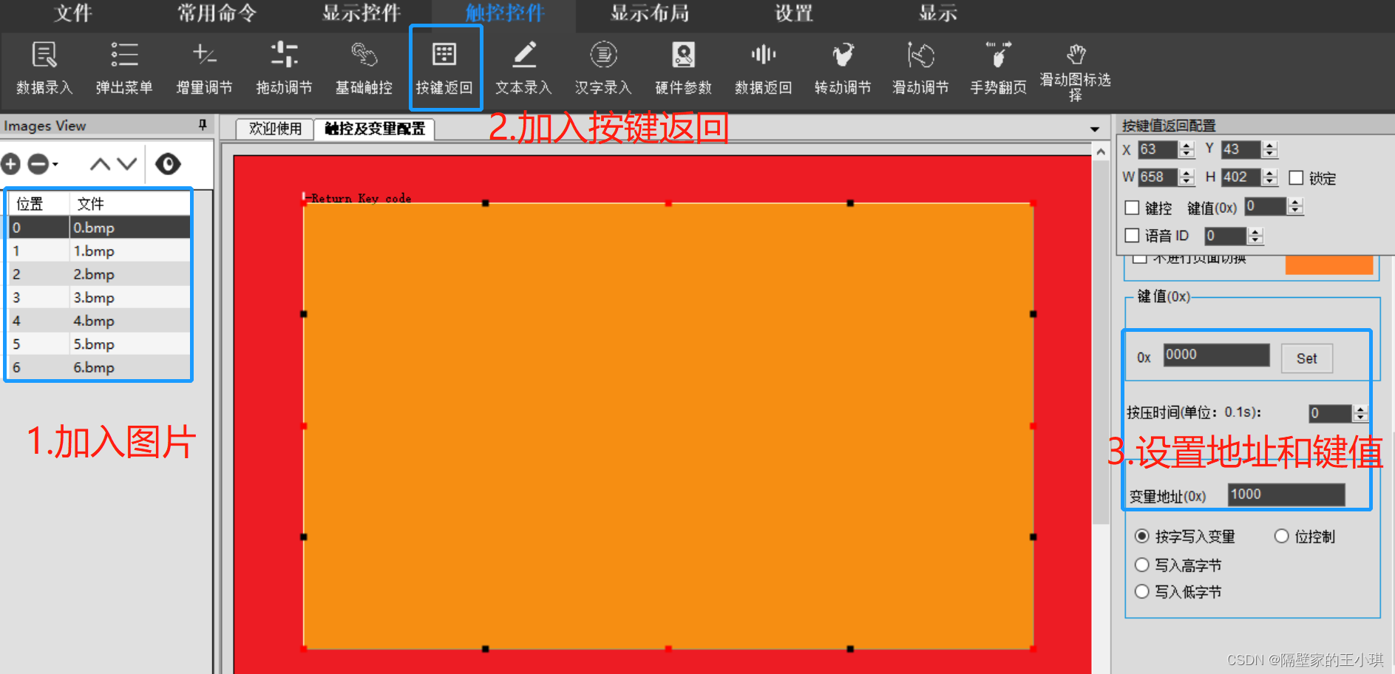Image resolution: width=1395 pixels, height=674 pixels.
Task: Select the 数据返回 data return tool
Action: click(x=763, y=69)
